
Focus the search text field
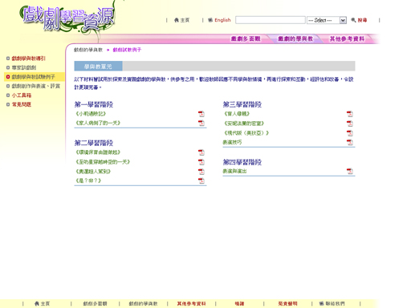(x=271, y=20)
